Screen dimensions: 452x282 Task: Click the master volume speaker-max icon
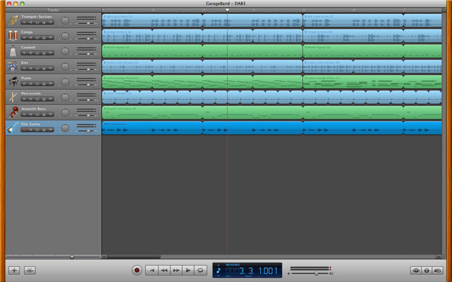(331, 274)
